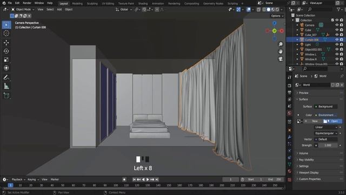Enable solid viewport shading mode
Screen dimensions: 346x195
point(269,10)
